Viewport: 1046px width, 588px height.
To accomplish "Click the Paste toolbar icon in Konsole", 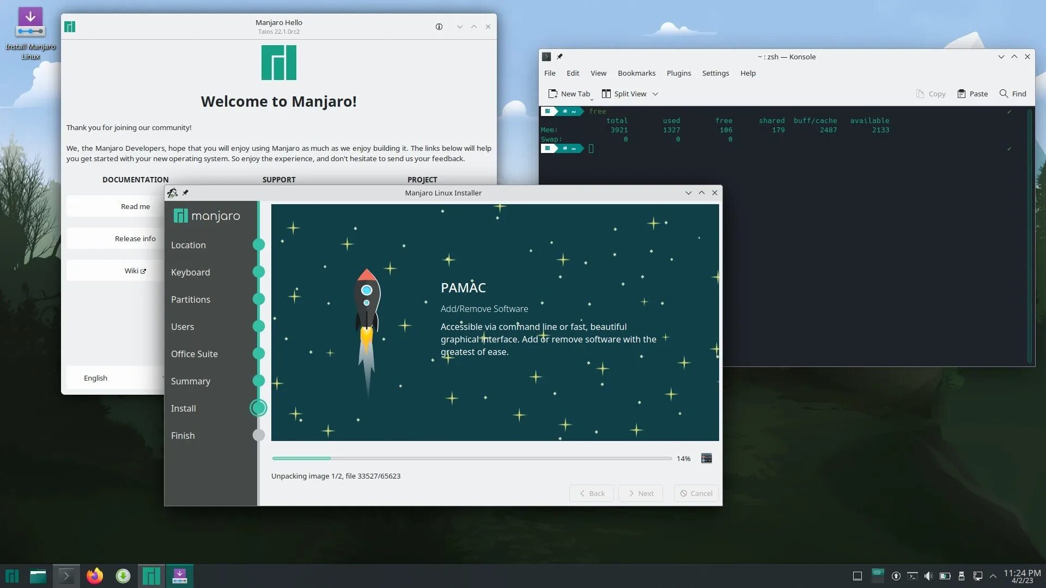I will tap(972, 94).
